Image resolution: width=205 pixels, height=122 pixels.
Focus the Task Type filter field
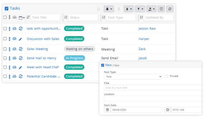click(x=121, y=17)
